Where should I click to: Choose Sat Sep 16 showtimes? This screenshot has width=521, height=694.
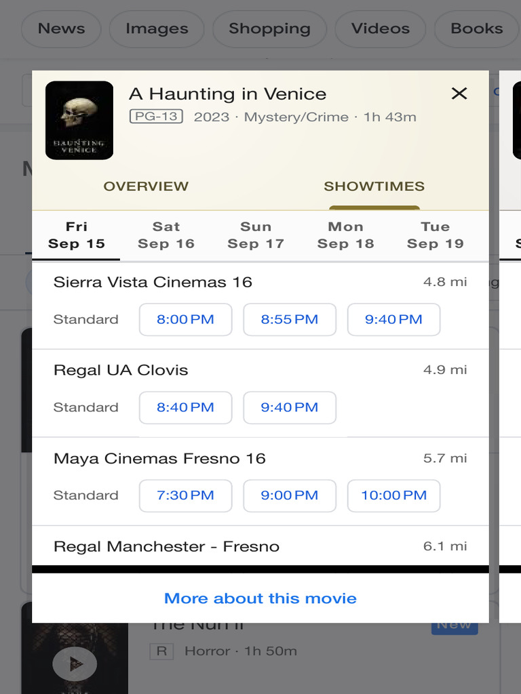[x=166, y=235]
